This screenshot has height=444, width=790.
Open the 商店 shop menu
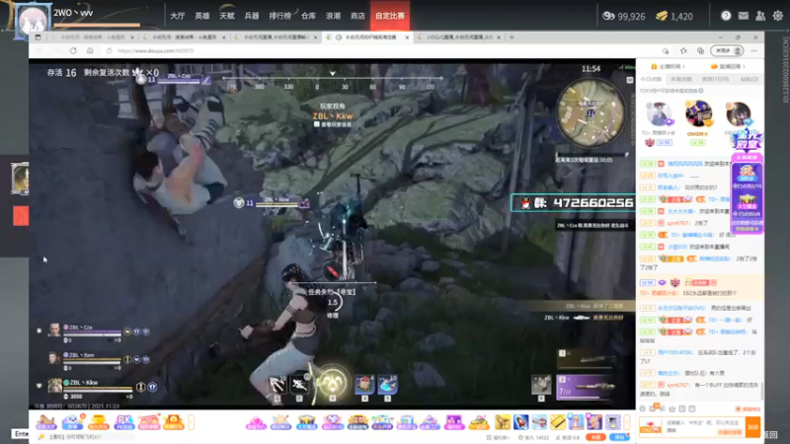[357, 16]
